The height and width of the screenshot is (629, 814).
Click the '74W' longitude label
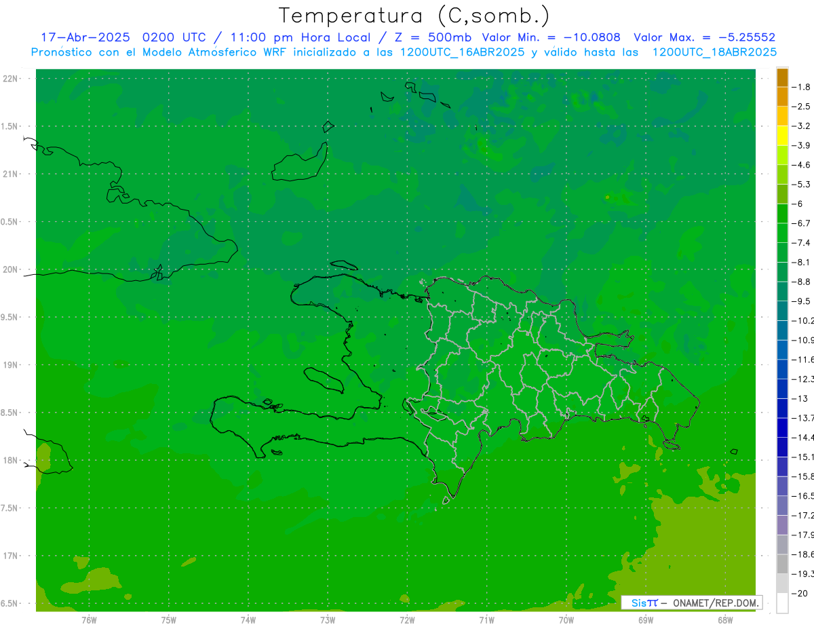coord(248,620)
